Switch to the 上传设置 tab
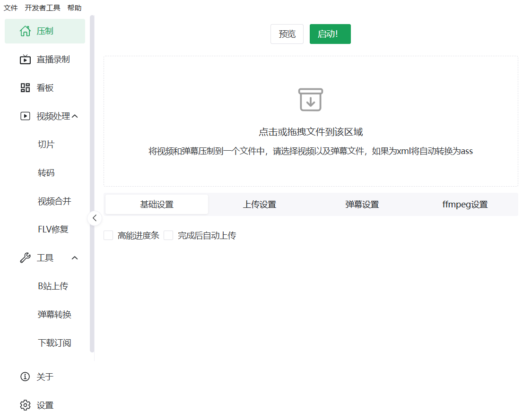The image size is (523, 420). point(260,205)
